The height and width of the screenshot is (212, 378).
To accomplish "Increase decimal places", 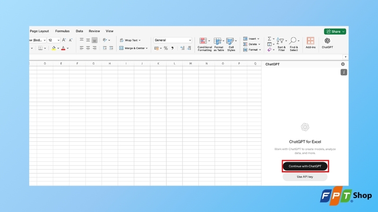I will (x=182, y=49).
